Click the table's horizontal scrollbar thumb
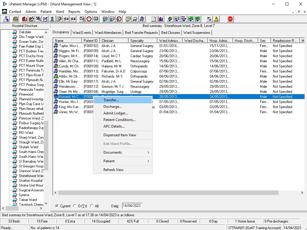The height and width of the screenshot is (230, 307). [168, 193]
